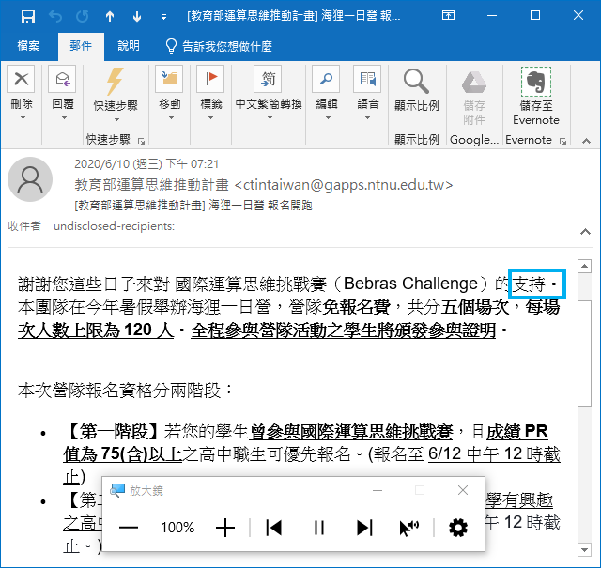
Task: Save the message with the floppy disk icon
Action: pyautogui.click(x=28, y=17)
